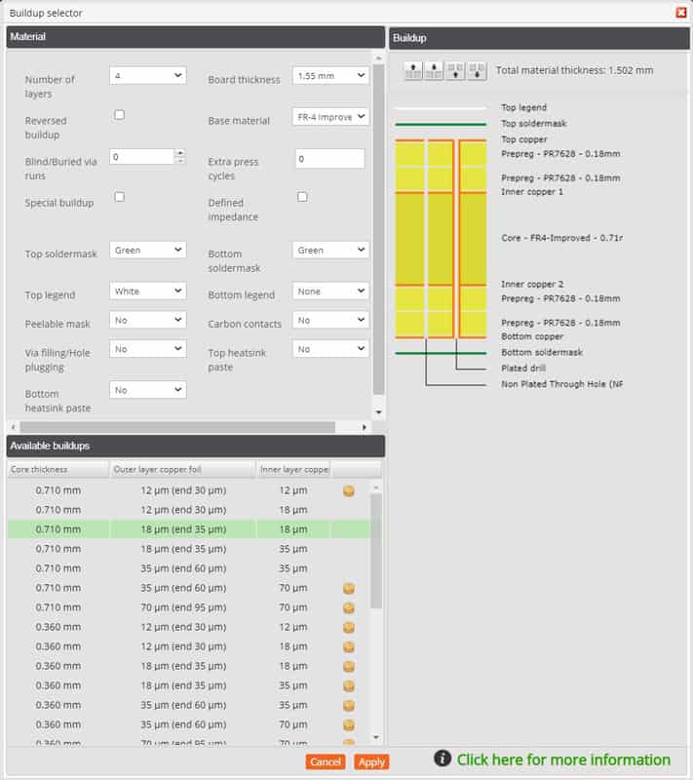Change the Top legend dropdown

[x=148, y=291]
